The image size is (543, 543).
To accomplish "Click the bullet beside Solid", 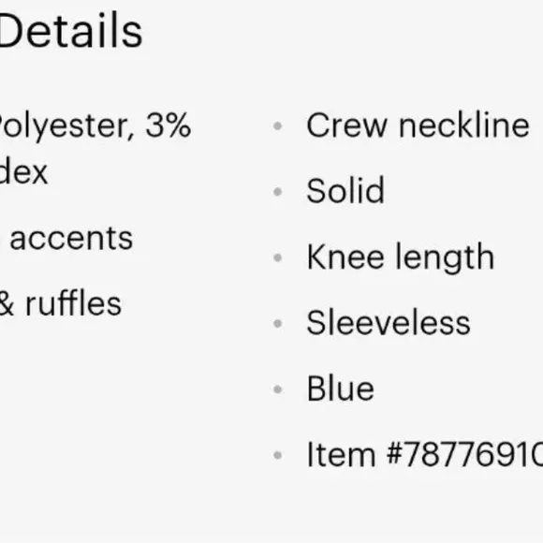I will (x=278, y=191).
